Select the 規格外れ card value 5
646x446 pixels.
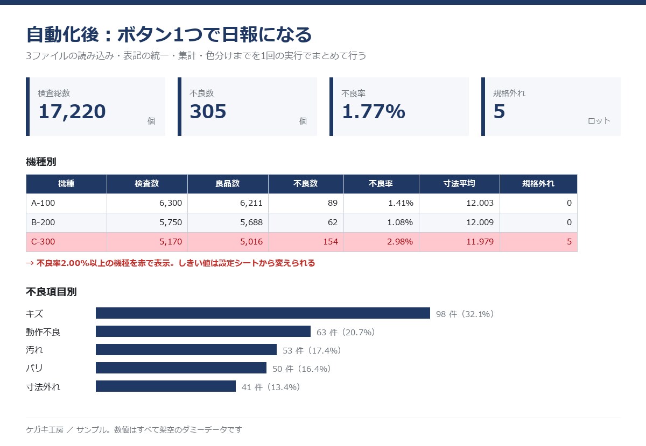pyautogui.click(x=499, y=112)
